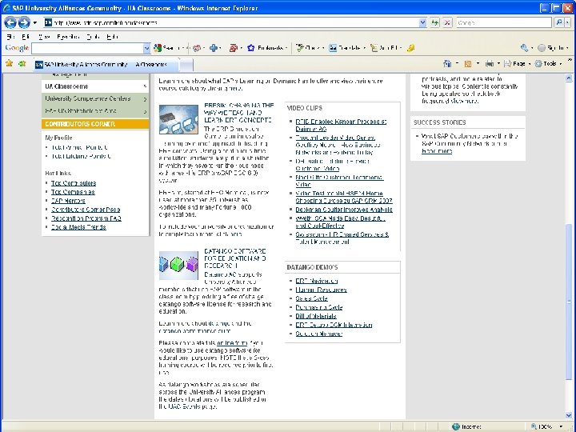This screenshot has width=576, height=432.
Task: Open the Sales Cycle datango demo
Action: (x=311, y=298)
